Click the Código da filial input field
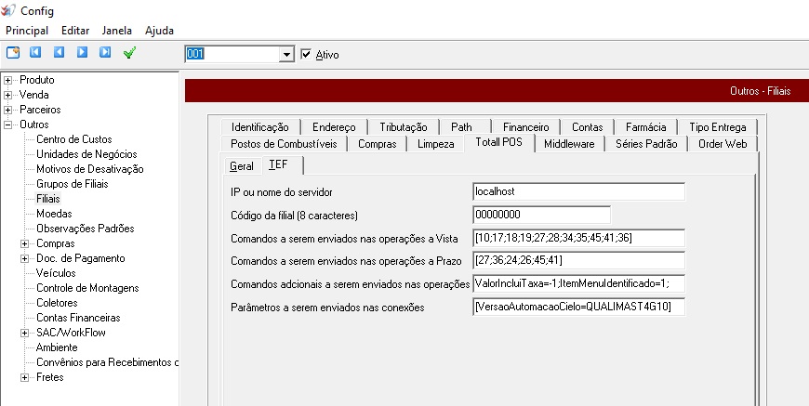Viewport: 809px width, 406px height. click(x=541, y=215)
